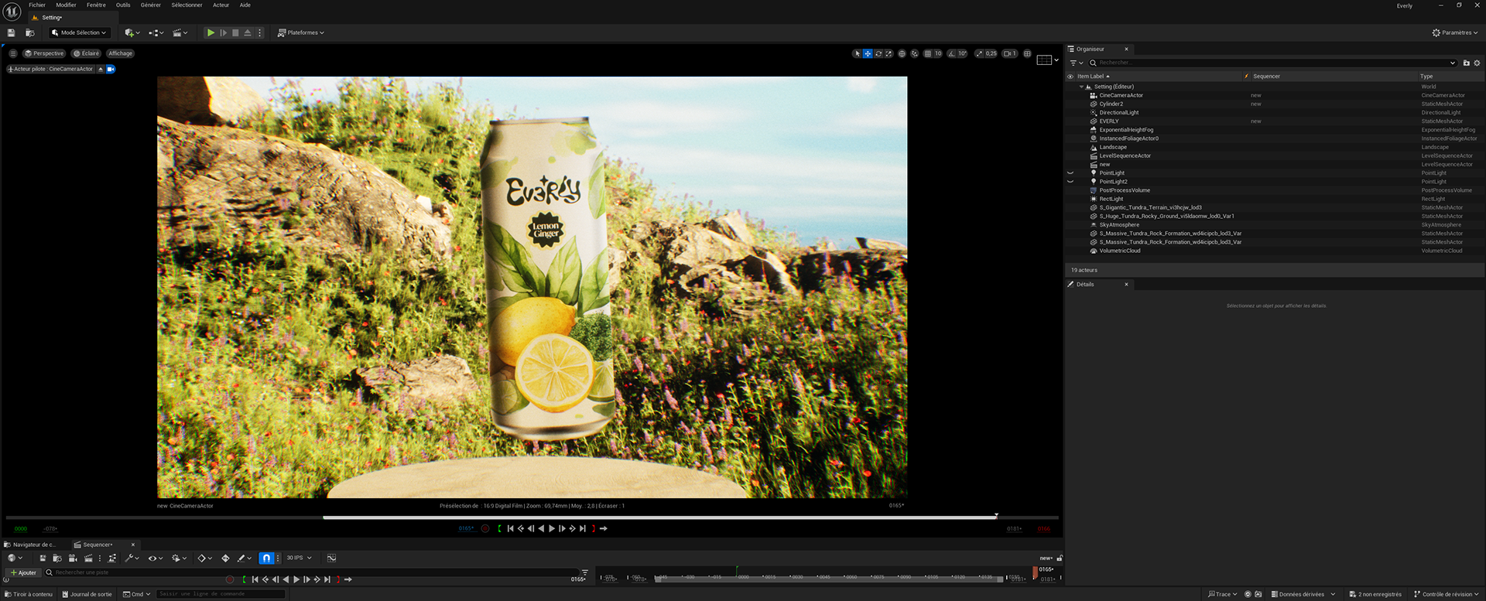Open the Journal de sortie
1486x601 pixels.
[x=87, y=594]
